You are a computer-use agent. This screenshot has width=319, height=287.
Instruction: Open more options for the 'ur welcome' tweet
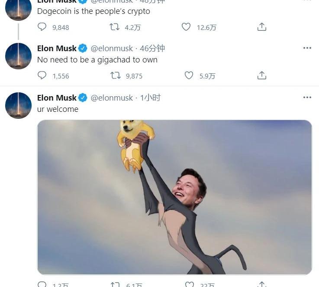307,98
